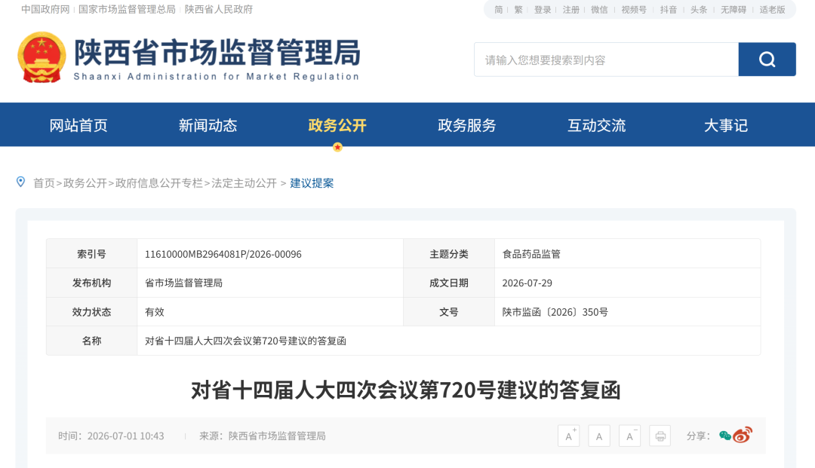Reset font size with middle A button
This screenshot has width=815, height=468.
(598, 436)
